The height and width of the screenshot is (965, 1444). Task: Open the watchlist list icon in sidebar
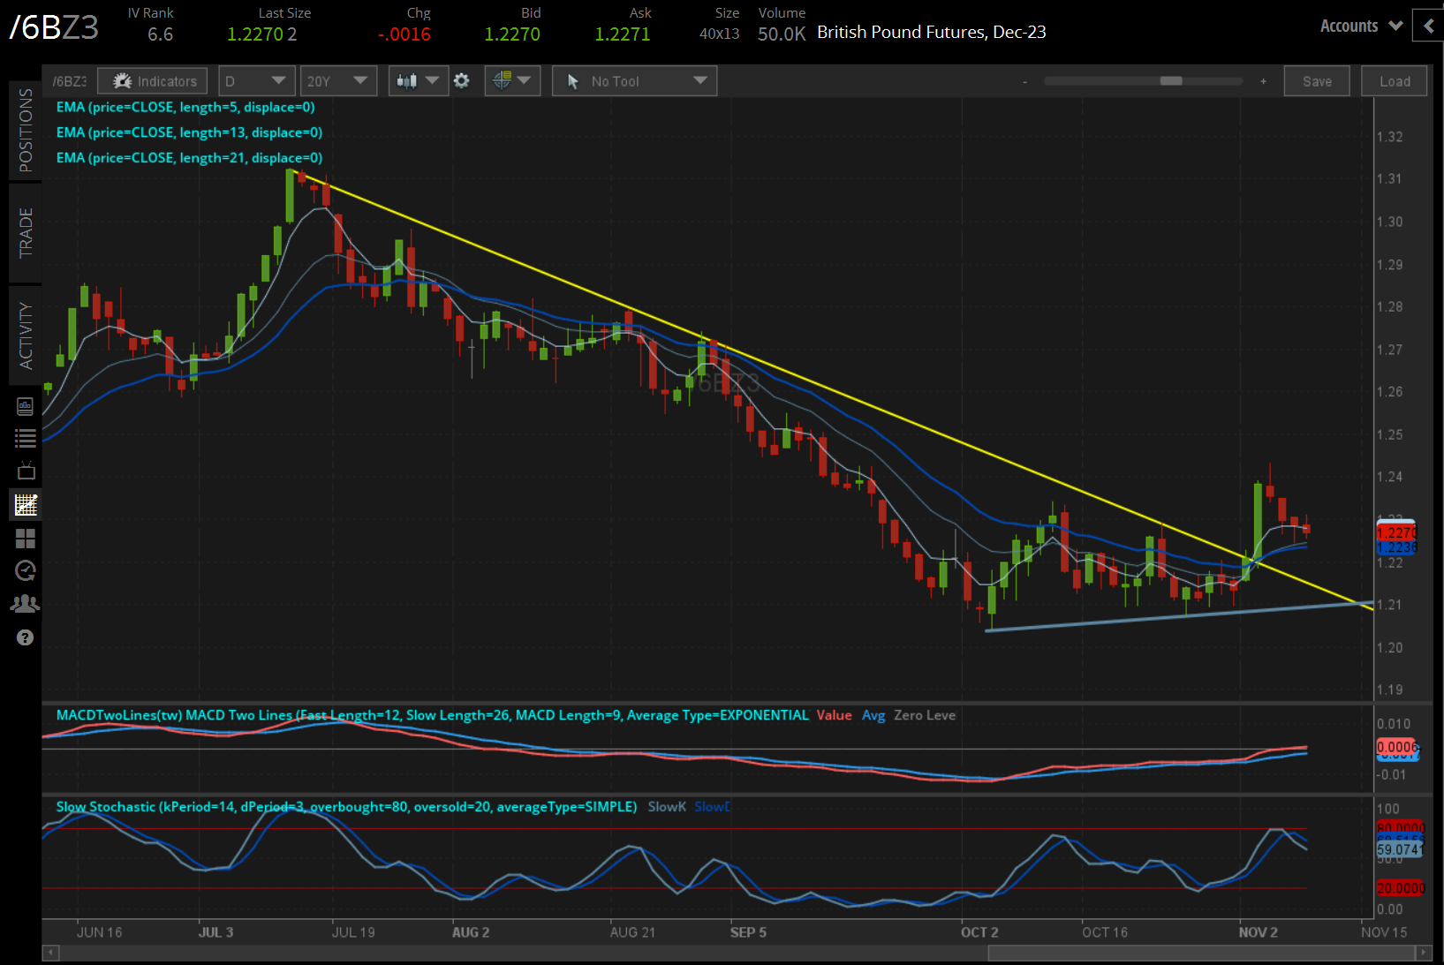(x=25, y=438)
